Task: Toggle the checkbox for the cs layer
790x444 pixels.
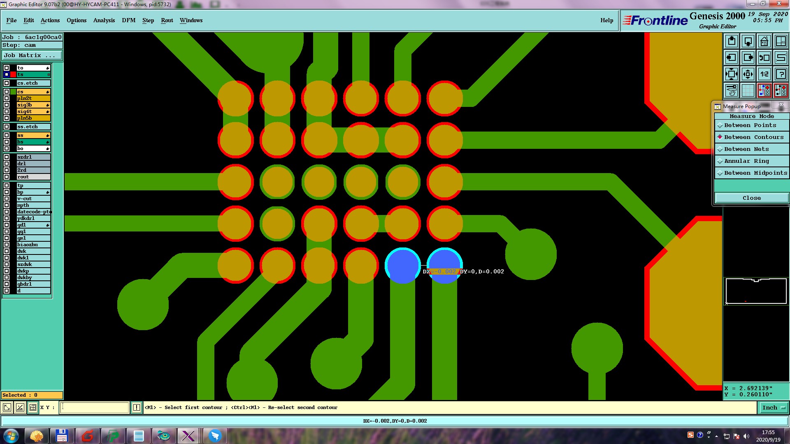Action: tap(7, 92)
